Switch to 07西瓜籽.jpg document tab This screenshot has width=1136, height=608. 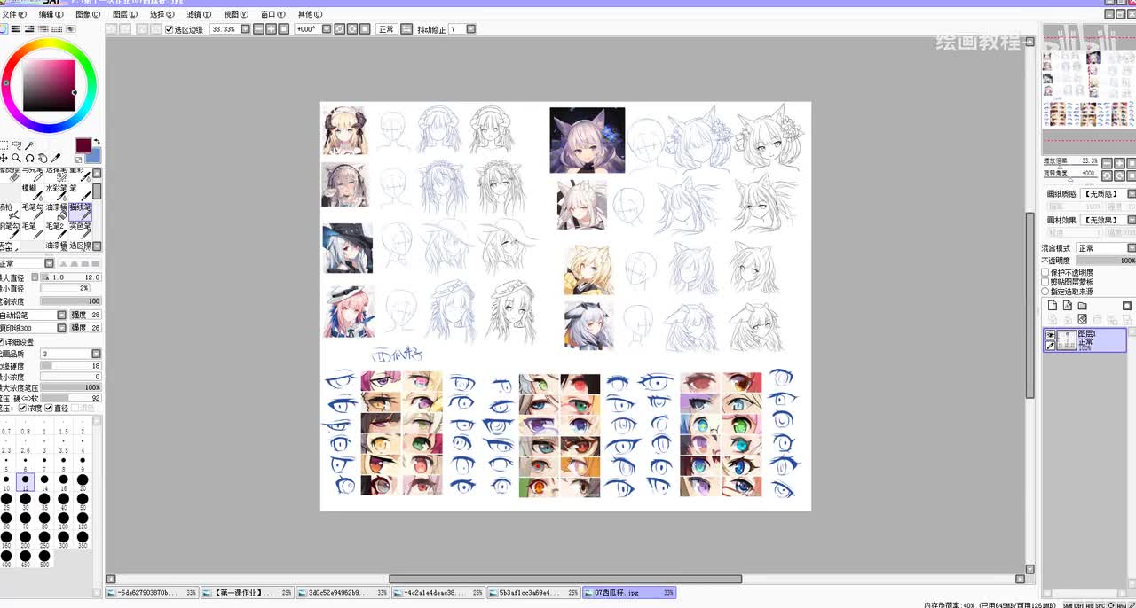[628, 593]
